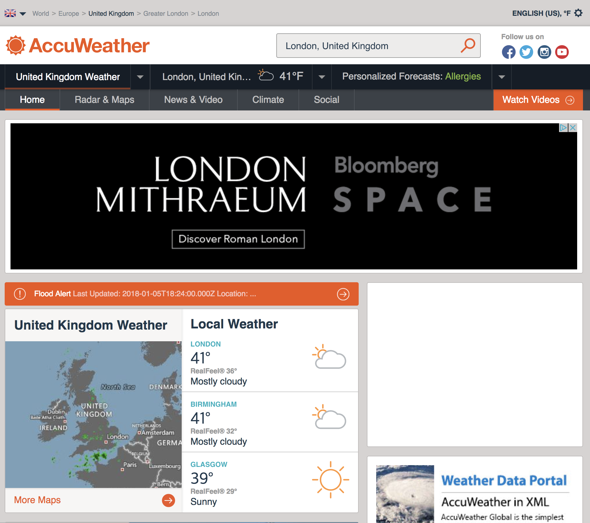Screen dimensions: 590x523
Task: Click the AdChoices icon on the ad
Action: pyautogui.click(x=563, y=128)
